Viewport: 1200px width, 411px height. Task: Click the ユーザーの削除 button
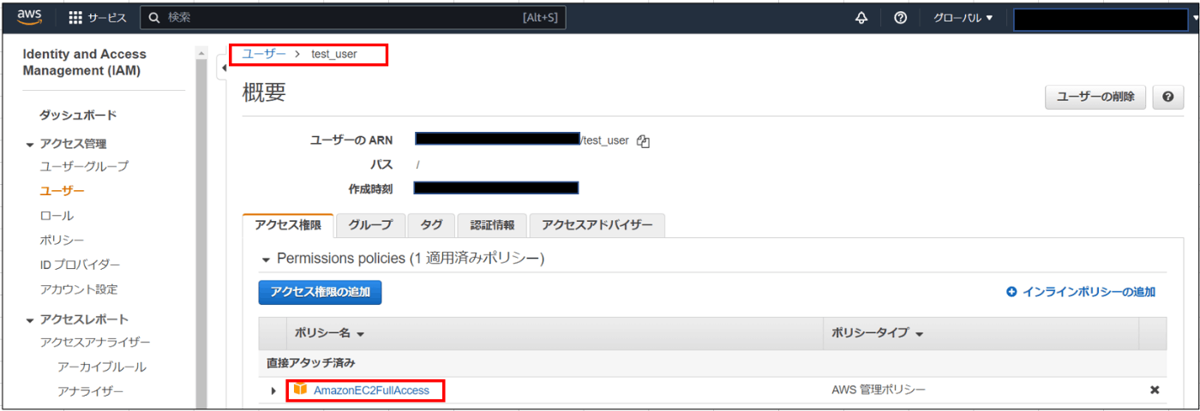tap(1095, 98)
